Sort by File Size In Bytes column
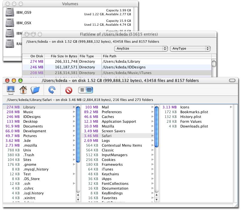Screen dimensions: 243x212 point(64,56)
